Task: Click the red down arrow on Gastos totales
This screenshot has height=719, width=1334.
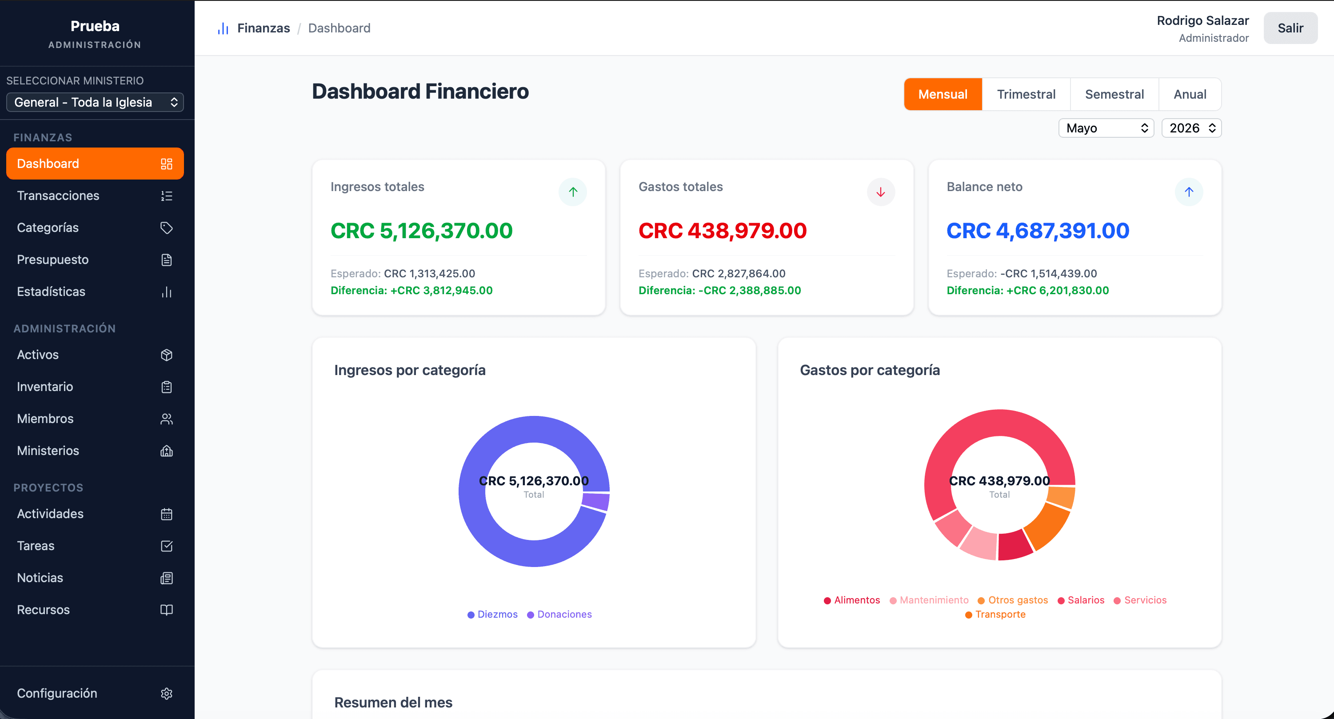Action: click(880, 192)
